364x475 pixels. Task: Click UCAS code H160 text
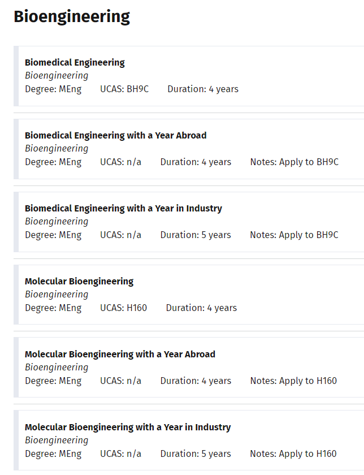point(124,308)
